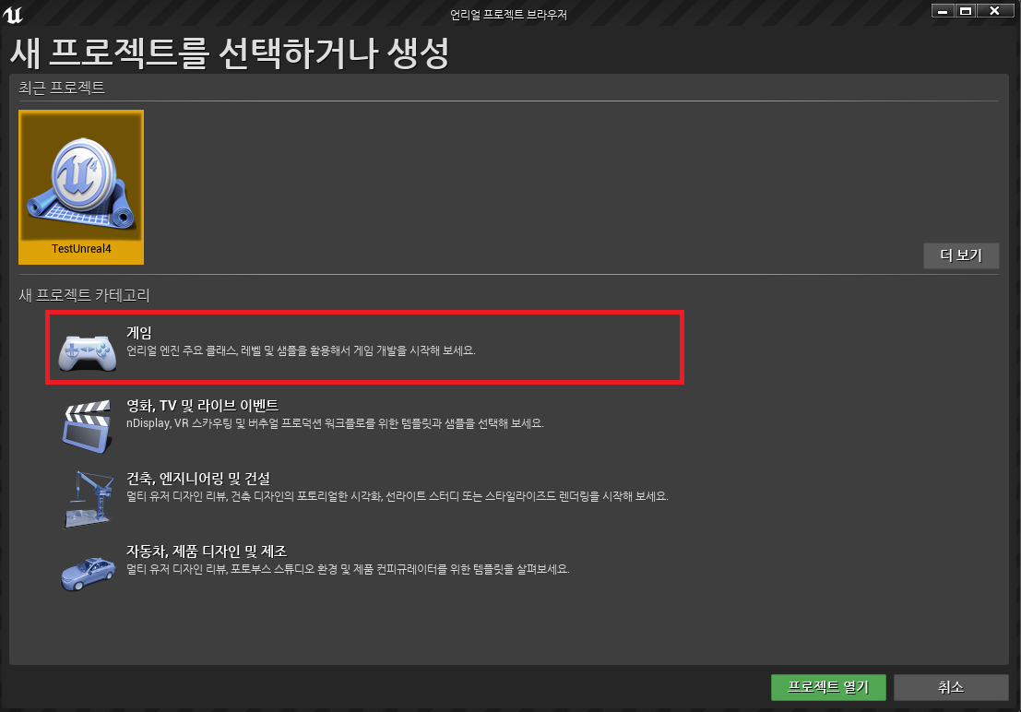Click the description mentioning 포토부스 스튜디오 환경
1021x712 pixels.
click(x=348, y=569)
